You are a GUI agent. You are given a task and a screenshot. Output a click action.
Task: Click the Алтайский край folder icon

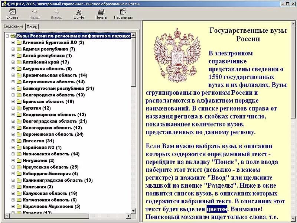point(19,62)
